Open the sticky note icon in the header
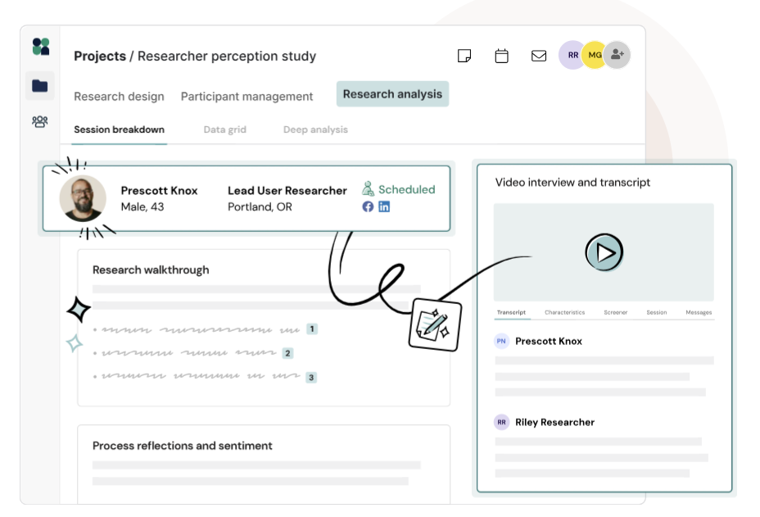The image size is (760, 517). [464, 56]
